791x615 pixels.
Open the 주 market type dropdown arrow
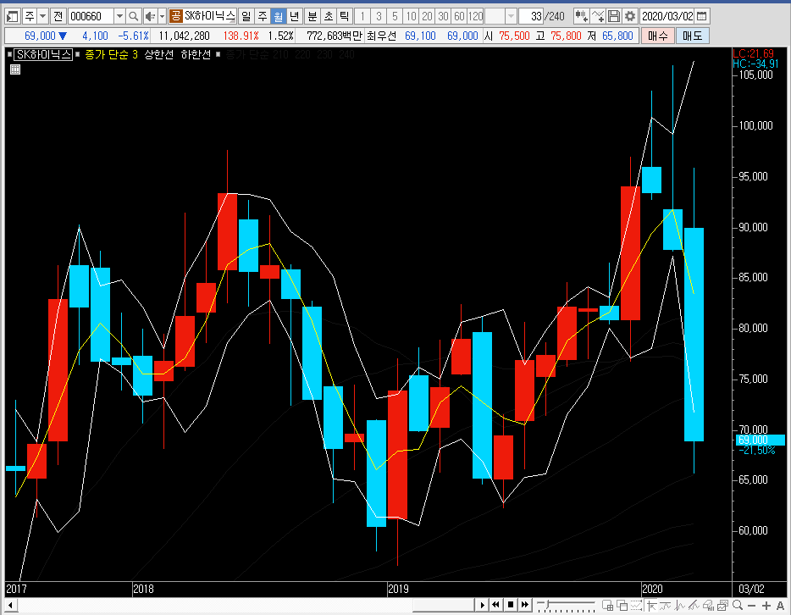click(43, 17)
